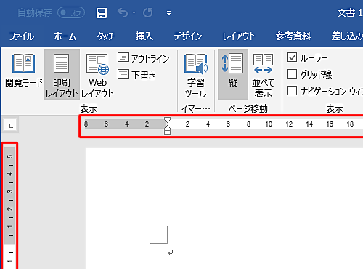
Task: Switch to the タッチ tab
Action: (x=106, y=36)
